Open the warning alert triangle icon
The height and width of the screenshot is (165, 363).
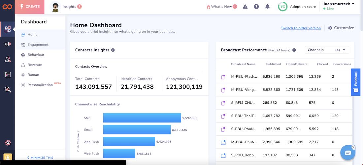(245, 7)
